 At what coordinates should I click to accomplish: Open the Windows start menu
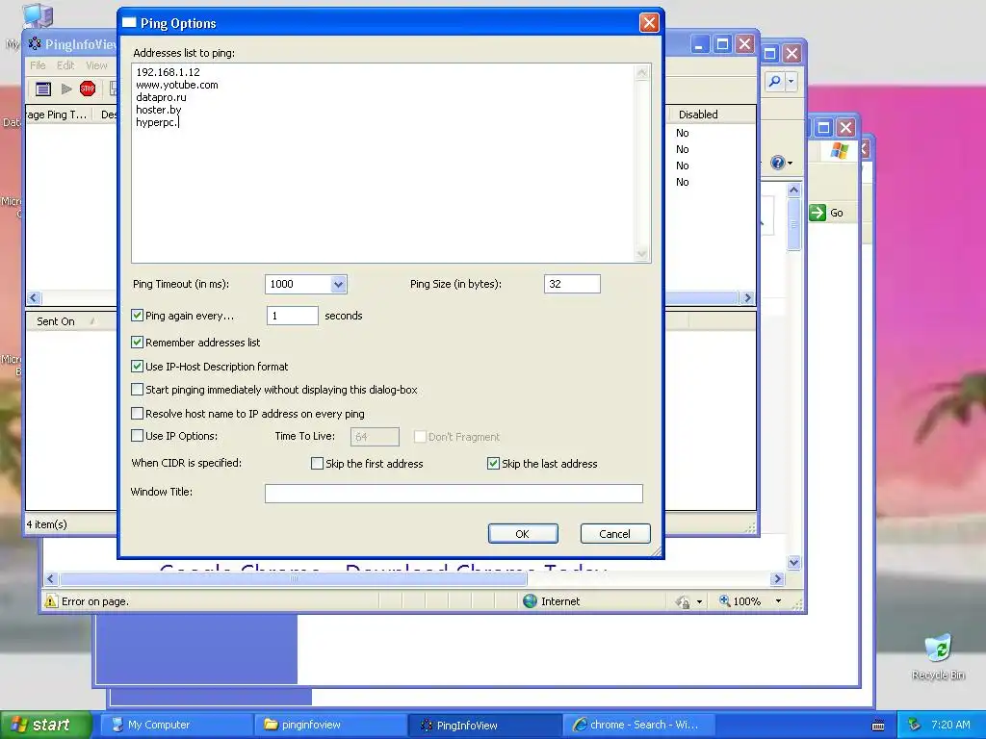(44, 725)
